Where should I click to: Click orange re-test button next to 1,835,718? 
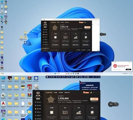(87, 27)
